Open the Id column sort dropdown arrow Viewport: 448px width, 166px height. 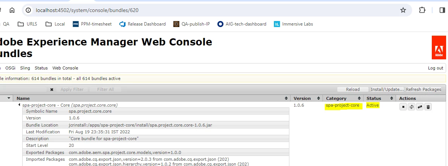9,98
